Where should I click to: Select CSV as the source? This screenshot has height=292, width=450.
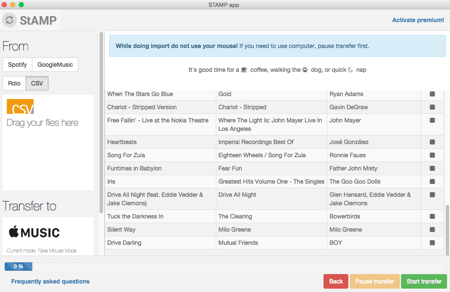coord(37,83)
